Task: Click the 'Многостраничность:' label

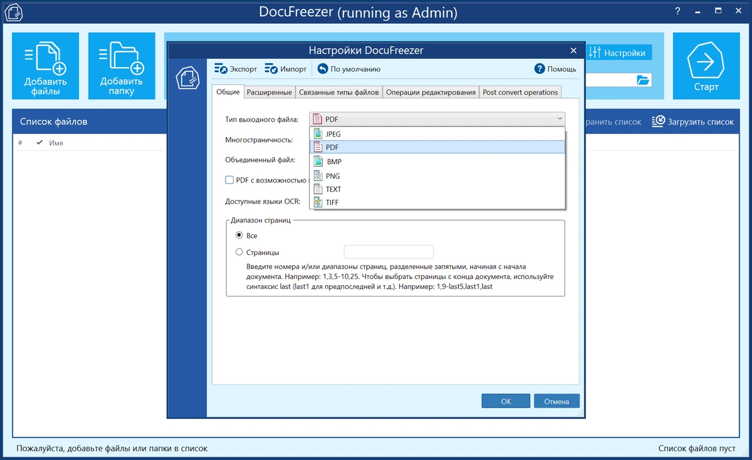Action: tap(259, 139)
